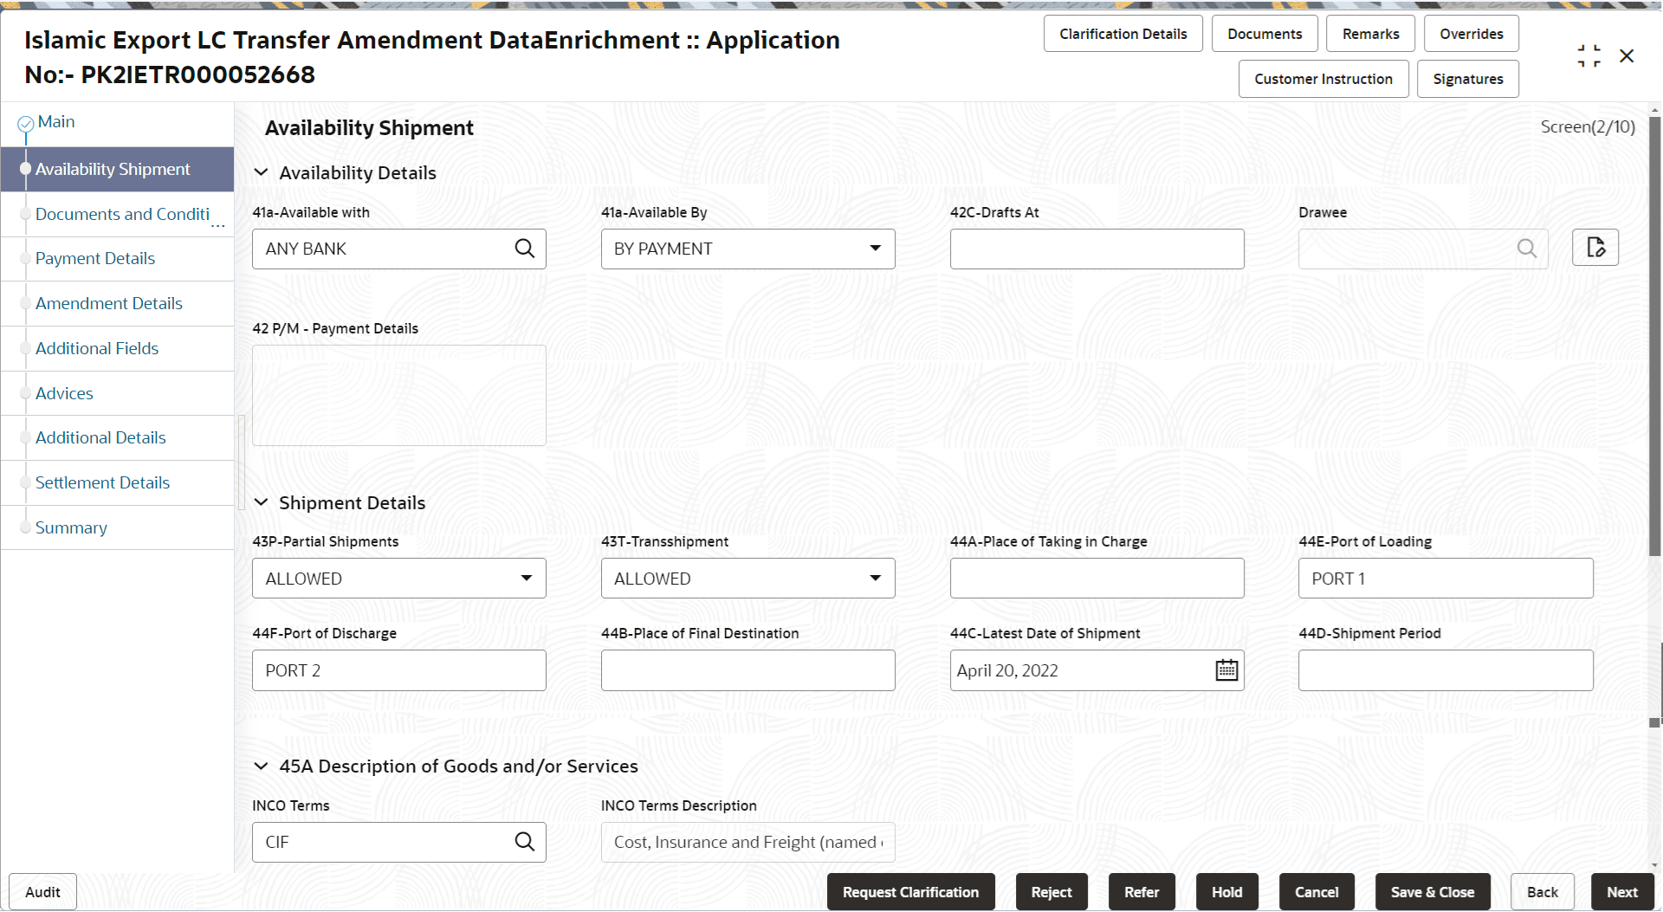Viewport: 1663px width, 912px height.
Task: Close the Data Enrichment application window
Action: [x=1627, y=55]
